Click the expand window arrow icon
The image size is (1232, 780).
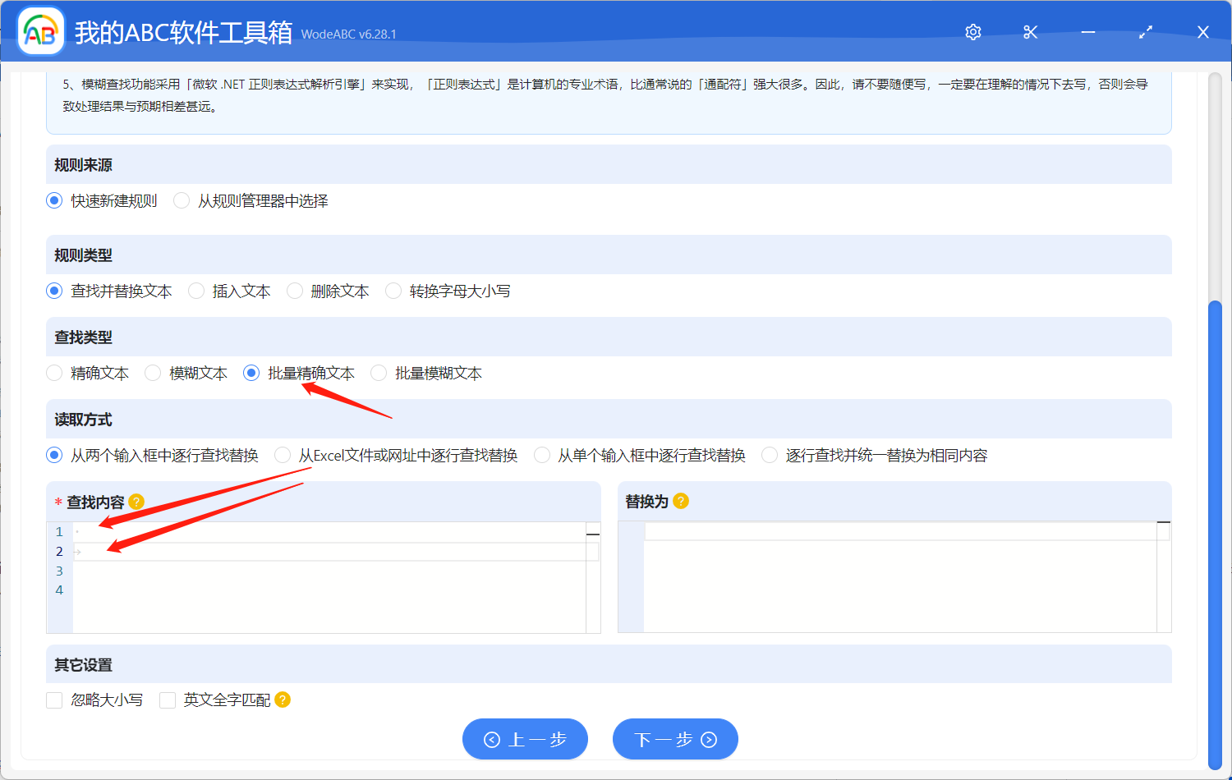[1145, 32]
